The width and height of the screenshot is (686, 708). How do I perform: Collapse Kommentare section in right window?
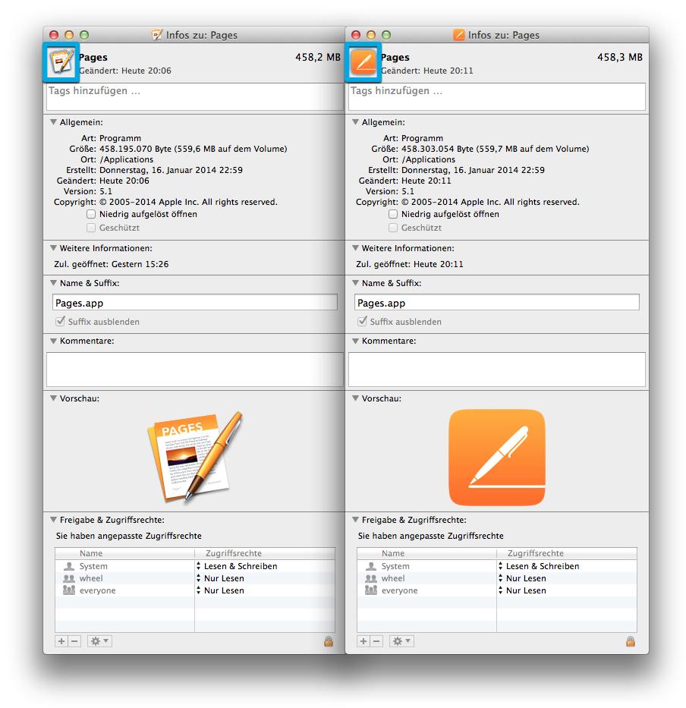click(355, 341)
